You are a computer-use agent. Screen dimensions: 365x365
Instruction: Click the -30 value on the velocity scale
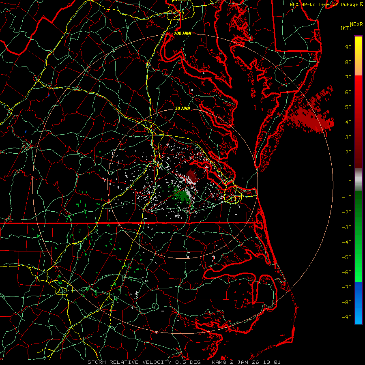pos(347,228)
